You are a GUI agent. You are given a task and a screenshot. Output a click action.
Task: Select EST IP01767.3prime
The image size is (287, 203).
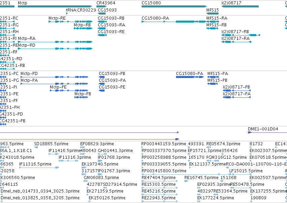coord(114,171)
